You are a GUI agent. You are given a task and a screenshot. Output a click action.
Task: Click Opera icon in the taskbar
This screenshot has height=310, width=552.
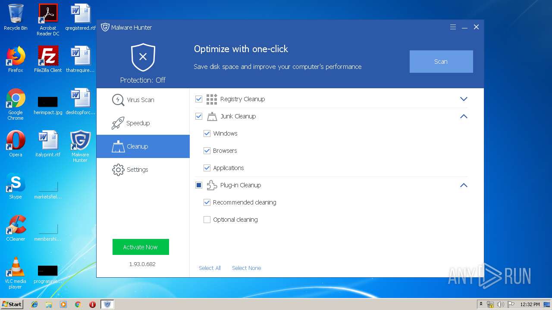(x=92, y=304)
